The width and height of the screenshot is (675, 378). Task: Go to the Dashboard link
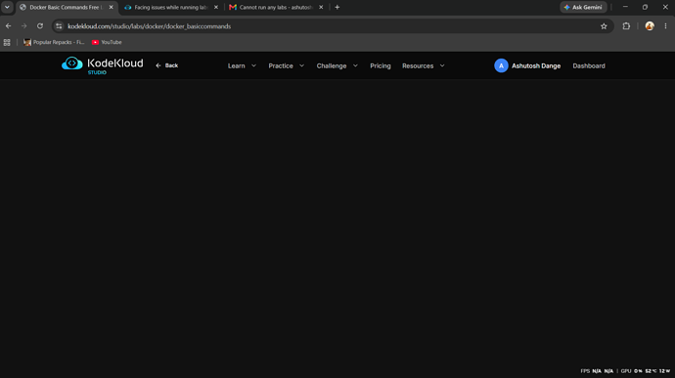[x=589, y=65]
